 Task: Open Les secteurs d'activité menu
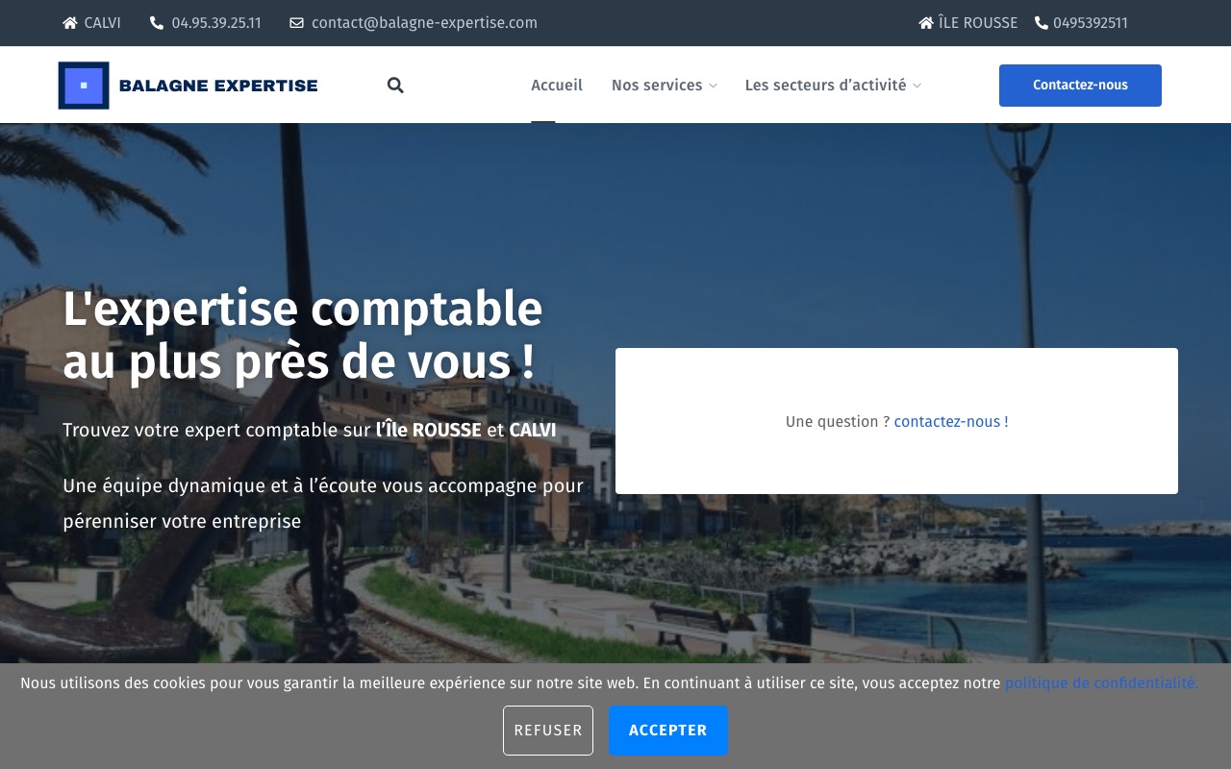[x=825, y=86]
